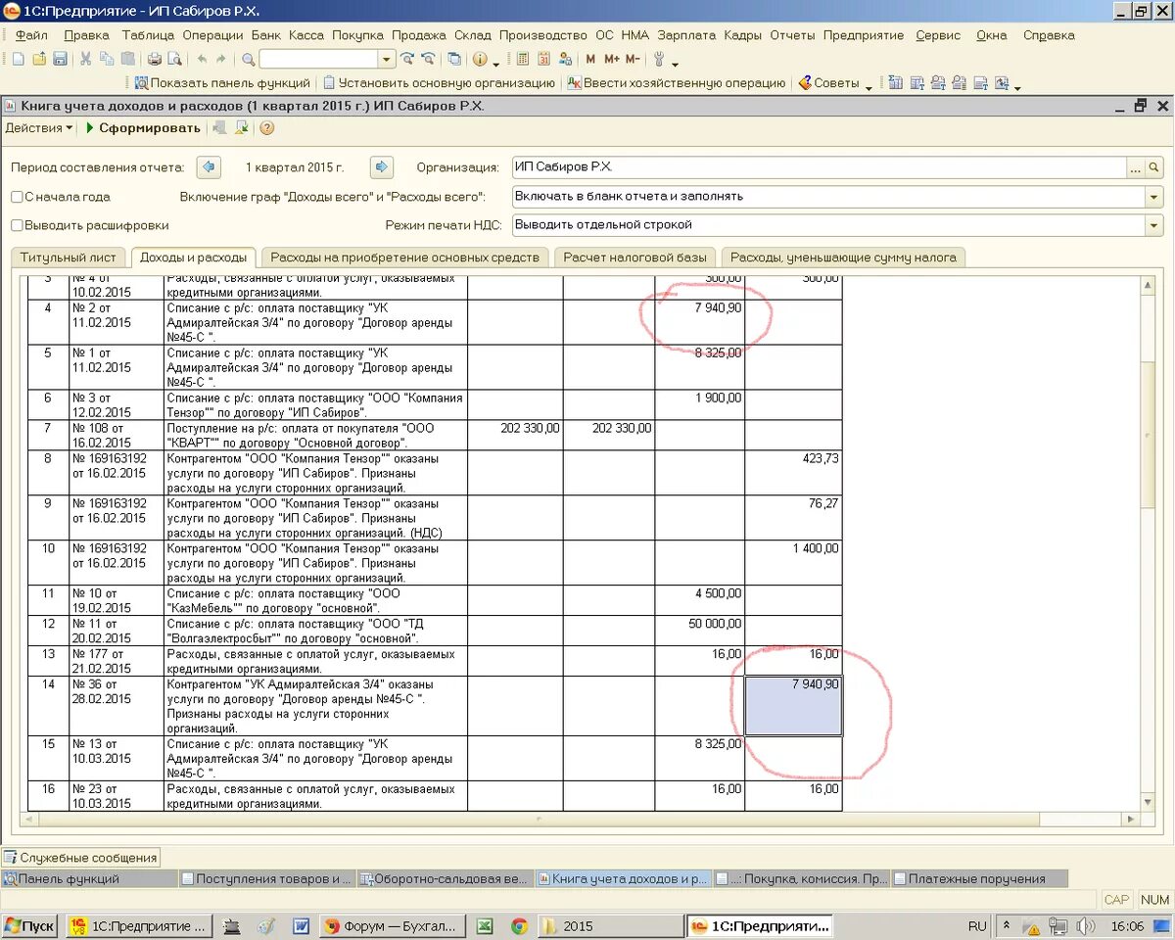Select the 50 000,00 cell in row 12
Screen dimensions: 1175x940
point(700,631)
